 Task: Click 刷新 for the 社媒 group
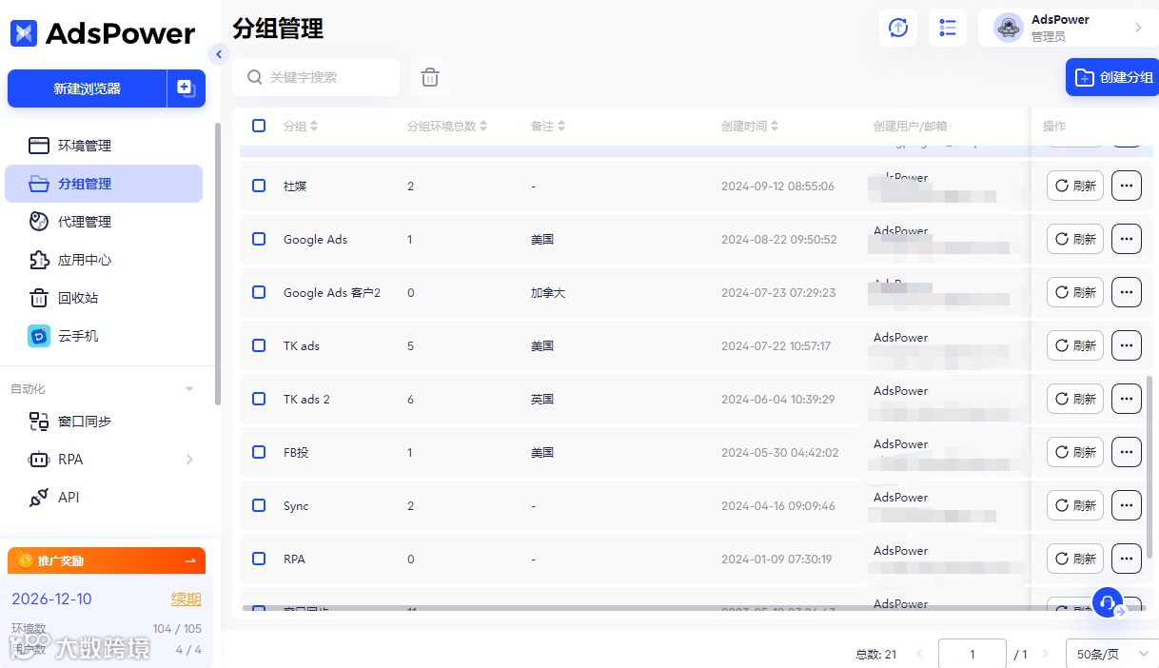(x=1075, y=186)
